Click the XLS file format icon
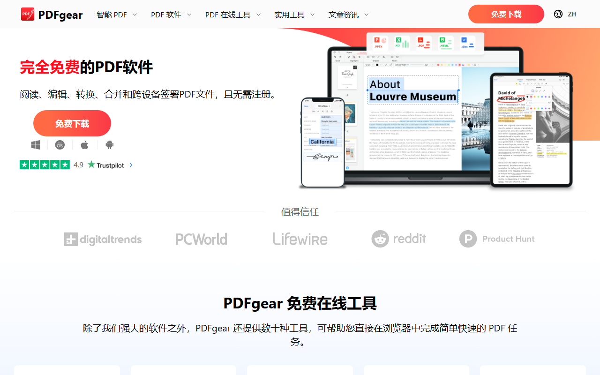The image size is (600, 375). 402,43
